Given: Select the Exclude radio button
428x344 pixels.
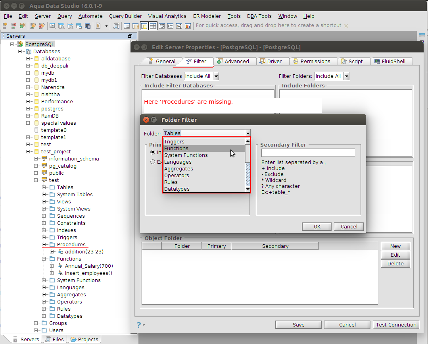Looking at the screenshot, I should coord(153,162).
